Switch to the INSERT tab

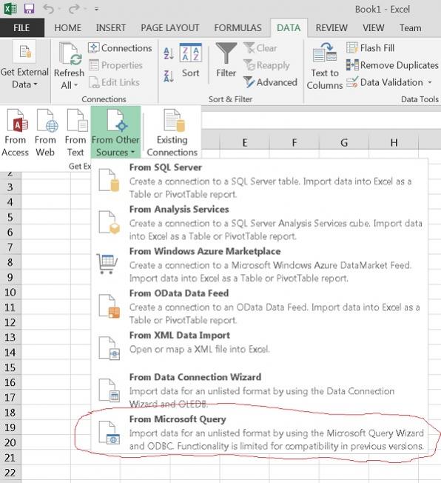point(111,27)
